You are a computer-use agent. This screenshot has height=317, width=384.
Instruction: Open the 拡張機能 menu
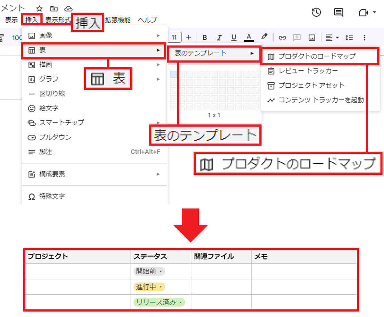point(118,20)
